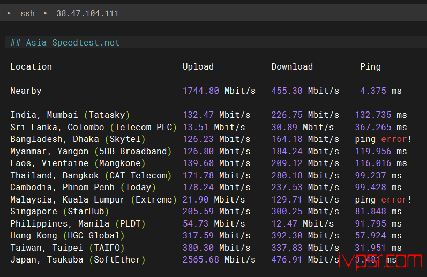Click Sri Lanka, Colombo location entry
The image size is (427, 277).
click(57, 128)
